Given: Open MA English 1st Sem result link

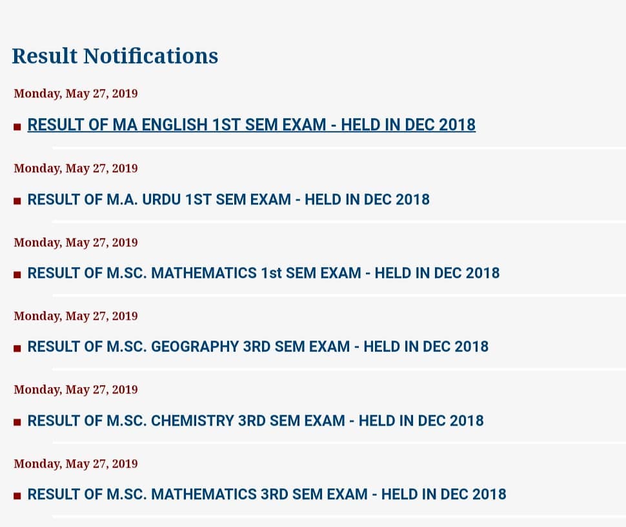Looking at the screenshot, I should pyautogui.click(x=252, y=125).
